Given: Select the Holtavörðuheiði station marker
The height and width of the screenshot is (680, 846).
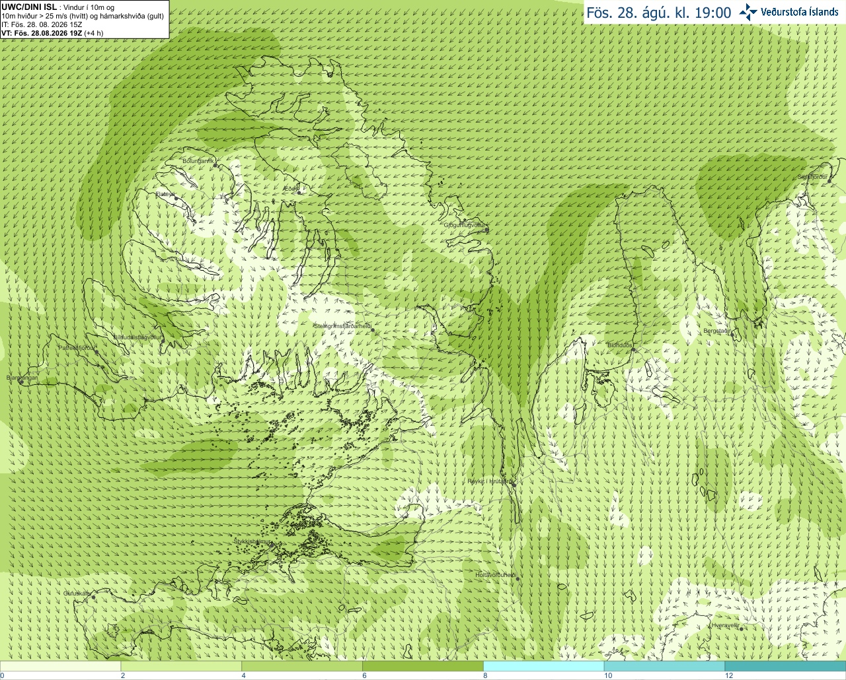Looking at the screenshot, I should (x=518, y=579).
